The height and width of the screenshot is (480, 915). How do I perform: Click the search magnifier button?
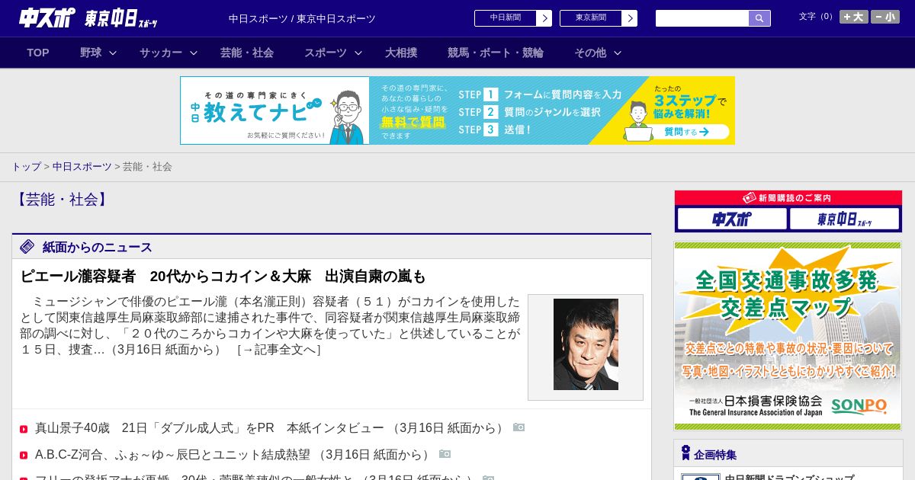759,18
